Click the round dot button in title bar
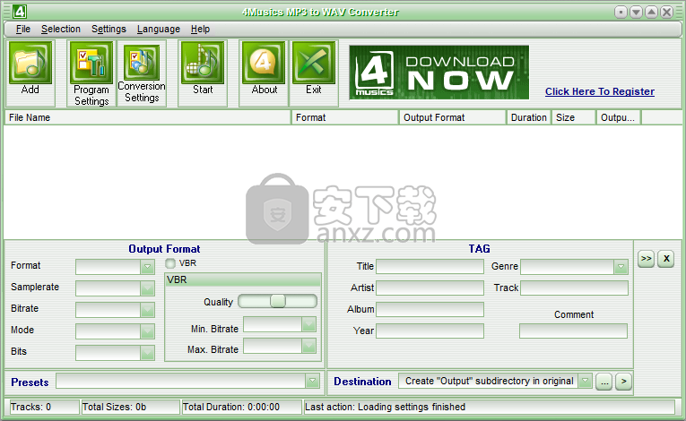 point(621,13)
